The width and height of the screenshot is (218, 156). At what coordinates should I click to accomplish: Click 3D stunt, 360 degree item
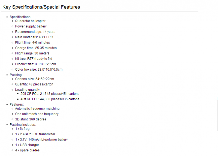(31, 119)
